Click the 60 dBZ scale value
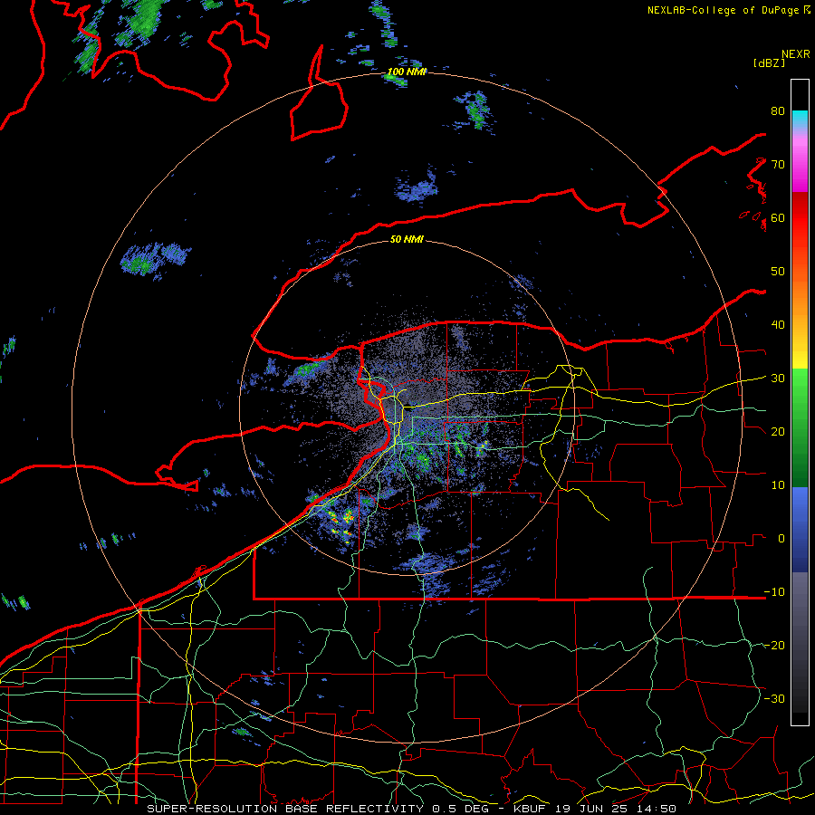The width and height of the screenshot is (815, 815). (778, 217)
